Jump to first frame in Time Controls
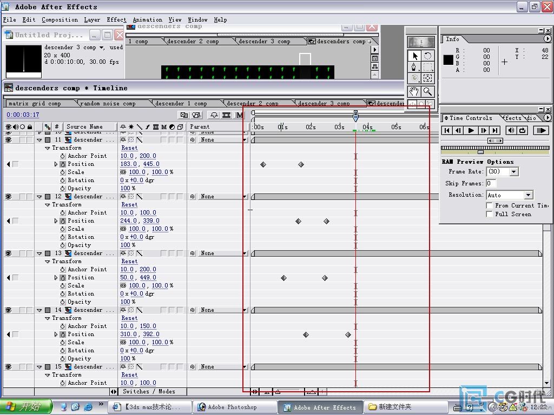This screenshot has height=415, width=554. tap(447, 131)
